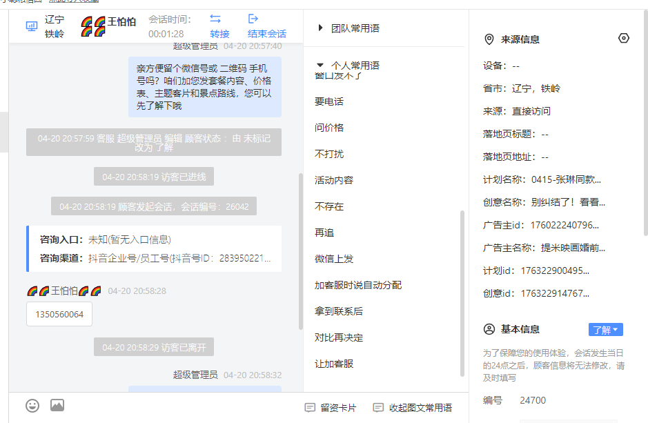Open the hexagon settings icon by 来源信息
Screen dimensions: 648x423
click(624, 39)
